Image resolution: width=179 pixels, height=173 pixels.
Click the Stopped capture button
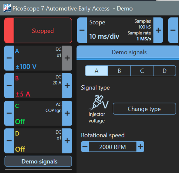coord(38,31)
